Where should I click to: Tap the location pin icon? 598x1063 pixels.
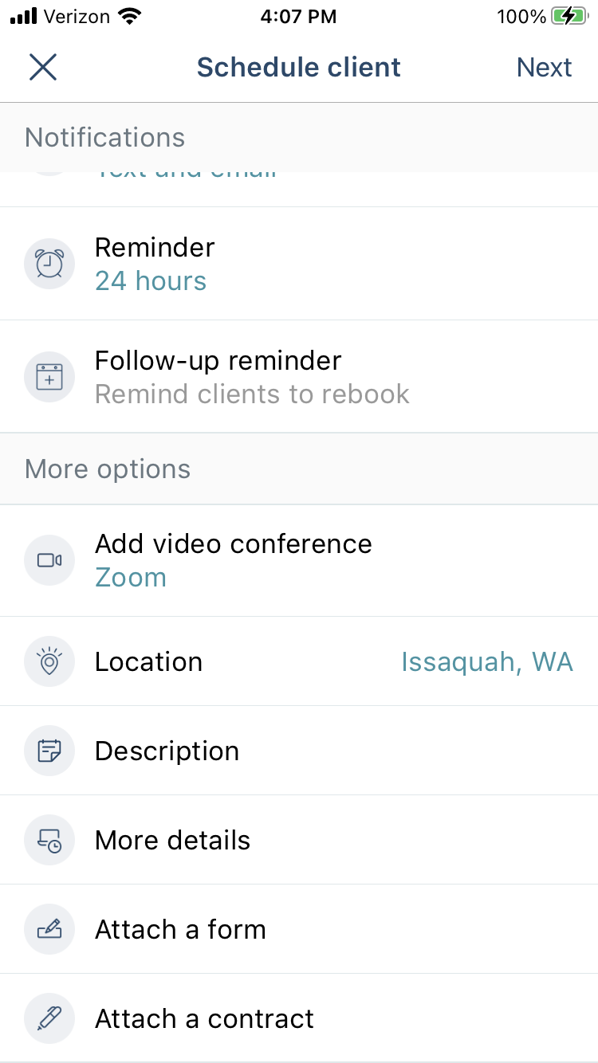49,661
